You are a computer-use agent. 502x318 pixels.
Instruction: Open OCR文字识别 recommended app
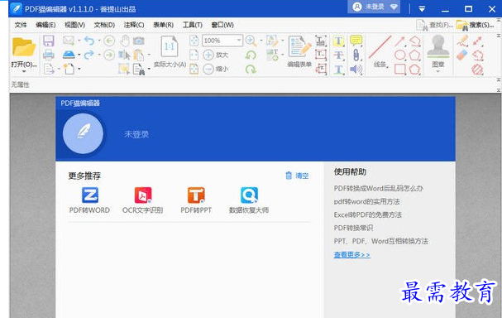[x=143, y=200]
